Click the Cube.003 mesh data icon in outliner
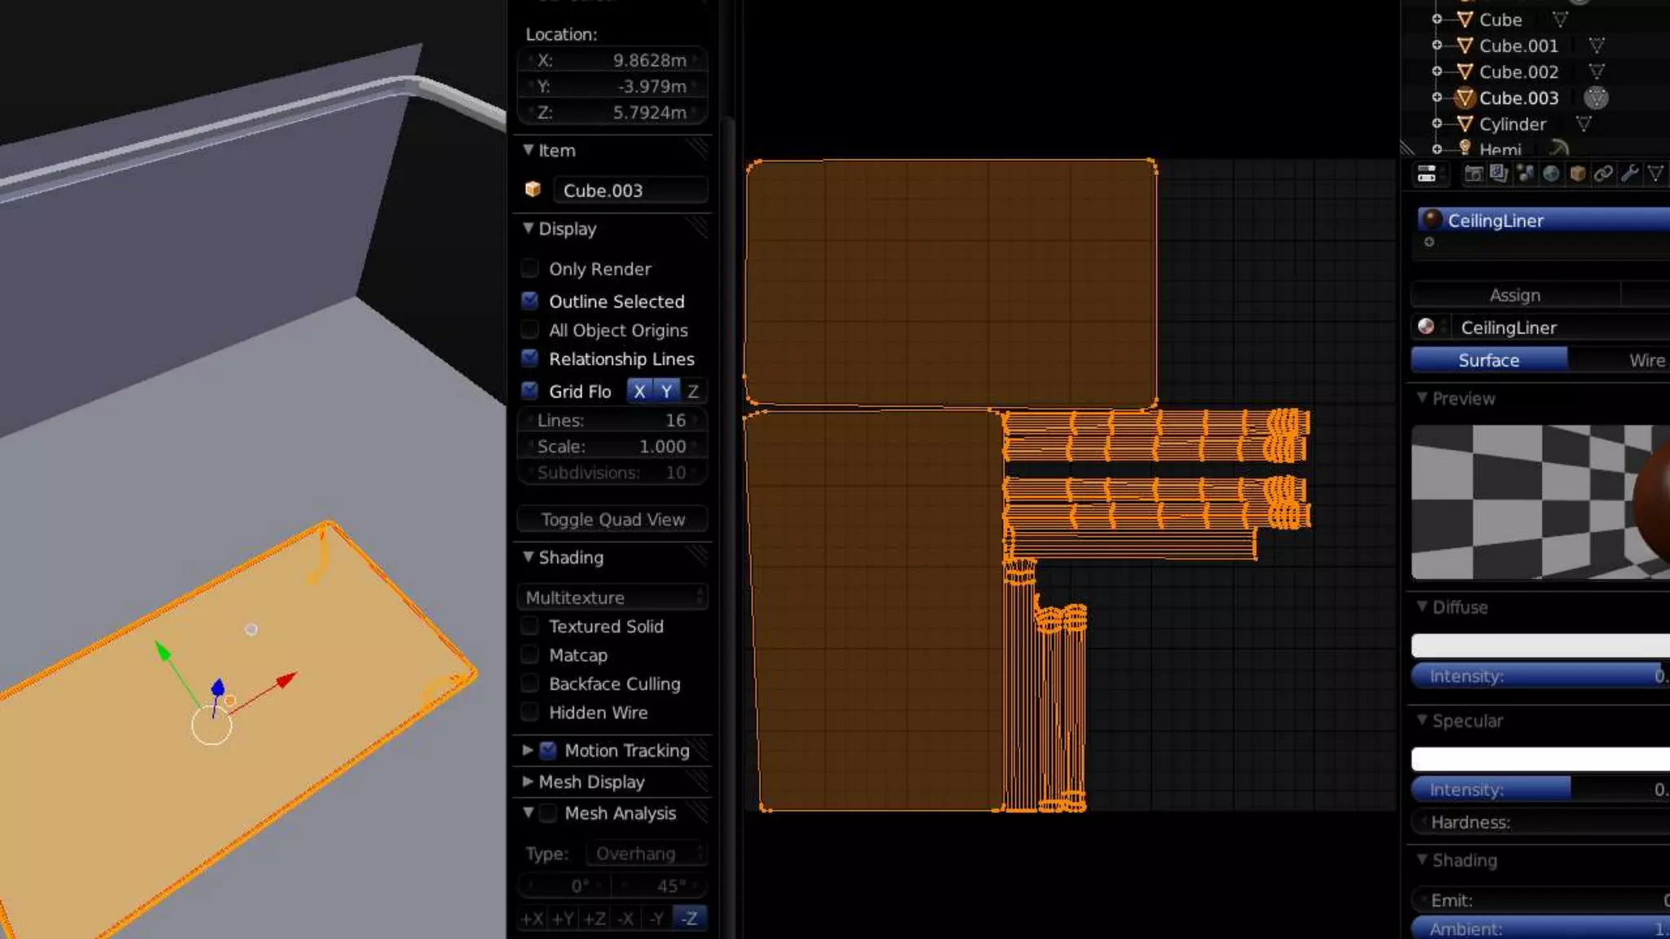1670x939 pixels. coord(1596,98)
